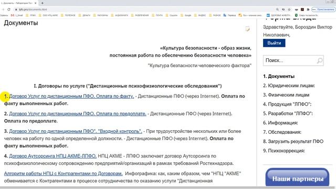336x189 pixels.
Task: Reload the current page
Action: tap(9, 9)
